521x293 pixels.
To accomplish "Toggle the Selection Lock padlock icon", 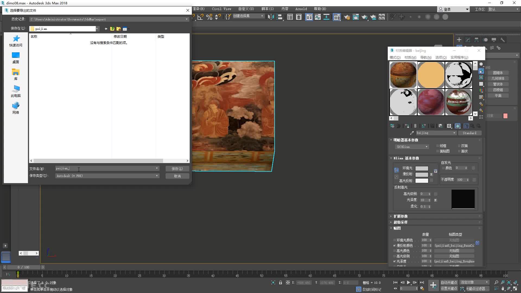I will coord(281,282).
